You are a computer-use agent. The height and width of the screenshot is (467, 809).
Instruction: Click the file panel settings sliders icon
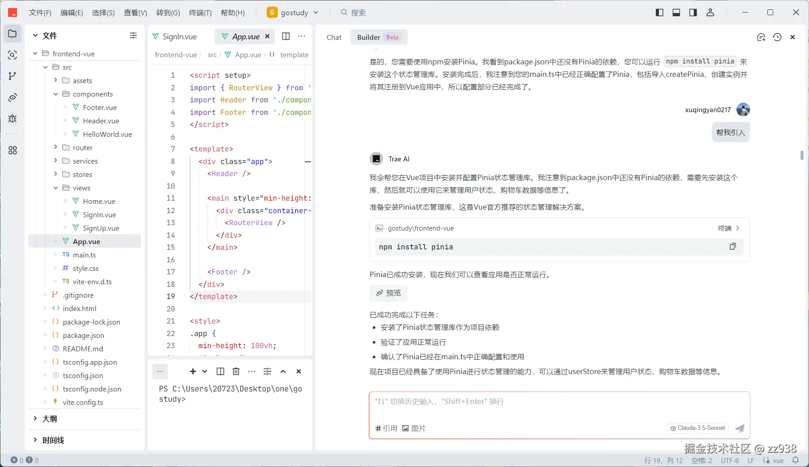(x=133, y=35)
